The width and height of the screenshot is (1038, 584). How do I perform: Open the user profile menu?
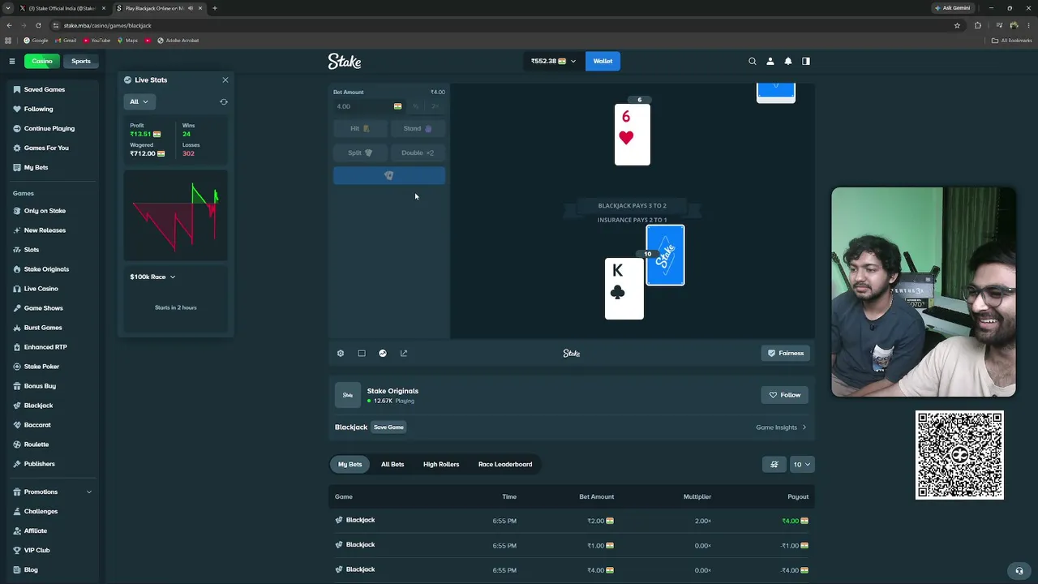tap(770, 61)
